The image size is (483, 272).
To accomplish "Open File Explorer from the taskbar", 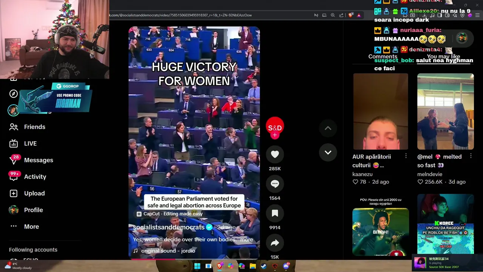I will click(253, 266).
